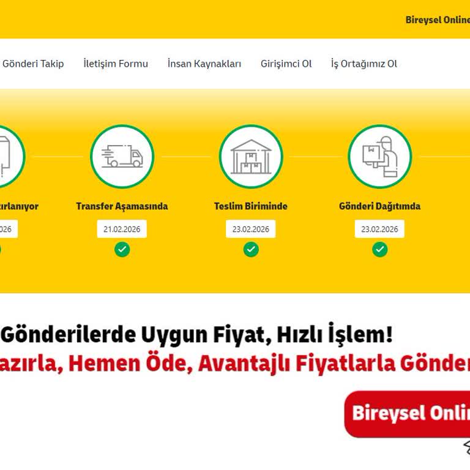The height and width of the screenshot is (470, 470).
Task: Click the red Bireysel Online button
Action: click(x=407, y=414)
